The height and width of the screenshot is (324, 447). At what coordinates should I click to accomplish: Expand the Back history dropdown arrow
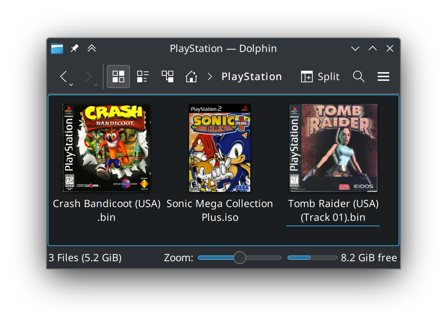pyautogui.click(x=71, y=84)
